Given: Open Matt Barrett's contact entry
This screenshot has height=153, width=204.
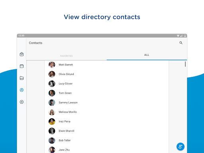Looking at the screenshot, I should [x=107, y=65].
